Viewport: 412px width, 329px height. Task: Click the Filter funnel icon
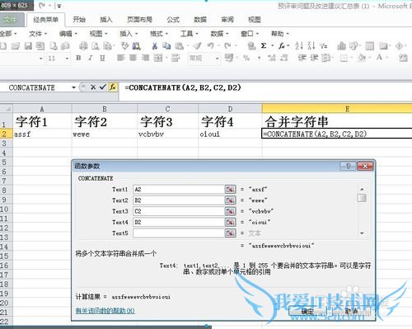324,46
